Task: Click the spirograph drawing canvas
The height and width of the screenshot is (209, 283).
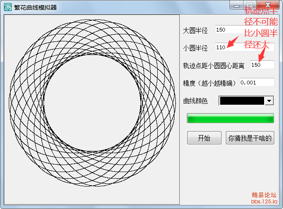Action: (x=92, y=110)
